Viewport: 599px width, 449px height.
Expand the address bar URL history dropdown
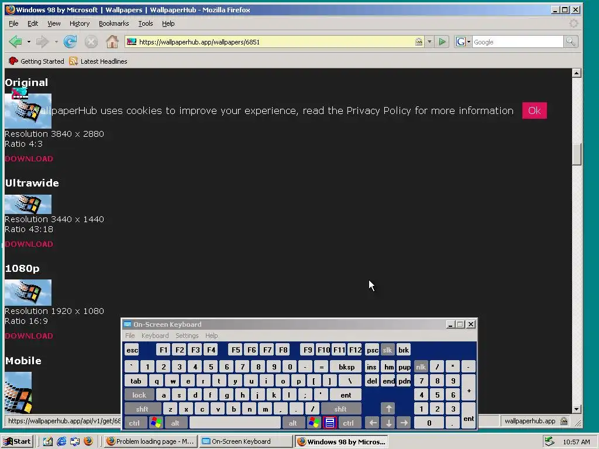click(429, 42)
